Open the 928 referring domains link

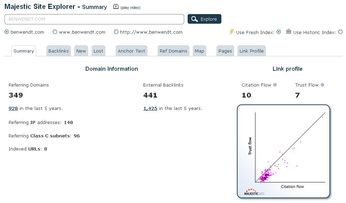pyautogui.click(x=13, y=108)
